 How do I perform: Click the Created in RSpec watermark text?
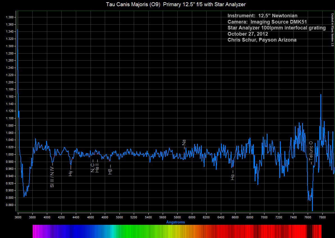pos(332,30)
